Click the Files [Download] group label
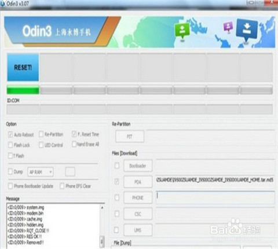The image size is (278, 249). (x=125, y=153)
